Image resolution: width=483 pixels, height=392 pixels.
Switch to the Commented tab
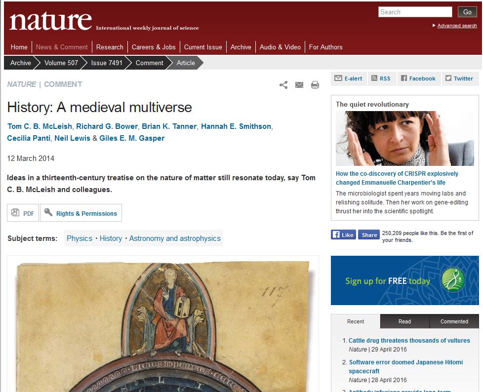click(x=454, y=321)
